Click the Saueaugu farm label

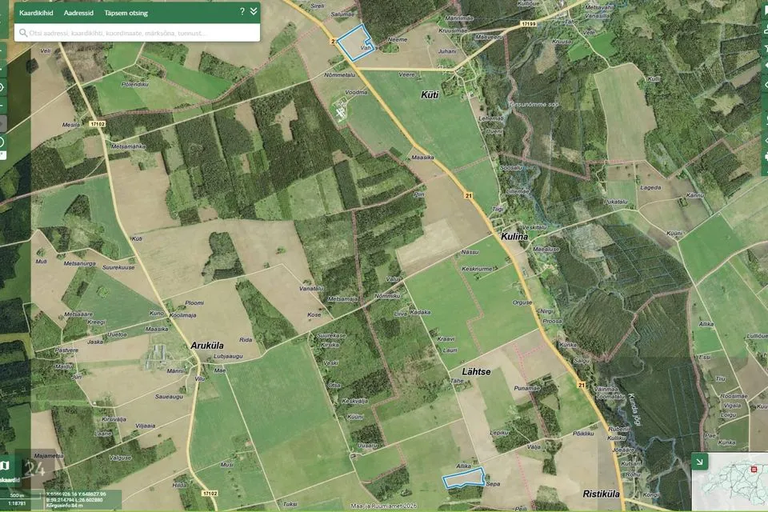pos(169,396)
